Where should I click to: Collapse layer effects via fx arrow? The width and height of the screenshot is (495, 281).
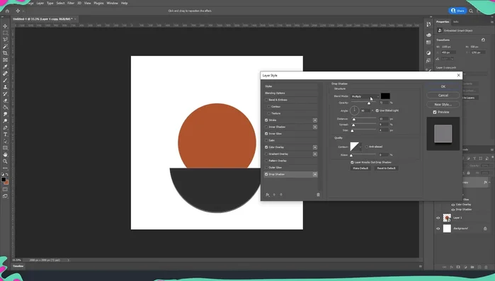pos(489,183)
